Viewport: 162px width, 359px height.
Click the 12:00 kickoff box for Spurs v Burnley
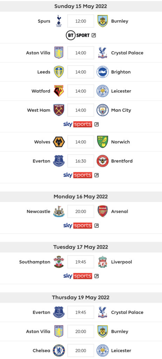click(81, 21)
